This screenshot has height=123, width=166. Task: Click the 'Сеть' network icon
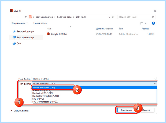click(14, 43)
